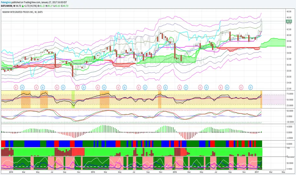Click the dividend D marker for May 2016
The width and height of the screenshot is (296, 175).
(206, 87)
